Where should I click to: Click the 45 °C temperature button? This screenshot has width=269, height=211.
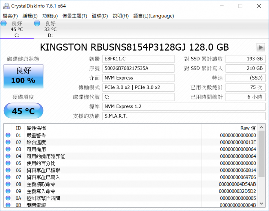tap(24, 111)
